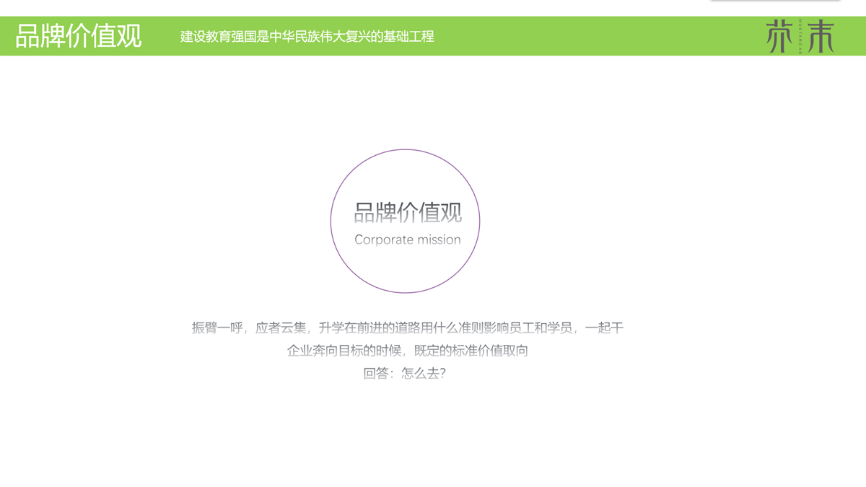Click the 芥 character in the logo
Screen dimensions: 866x487
pos(779,36)
